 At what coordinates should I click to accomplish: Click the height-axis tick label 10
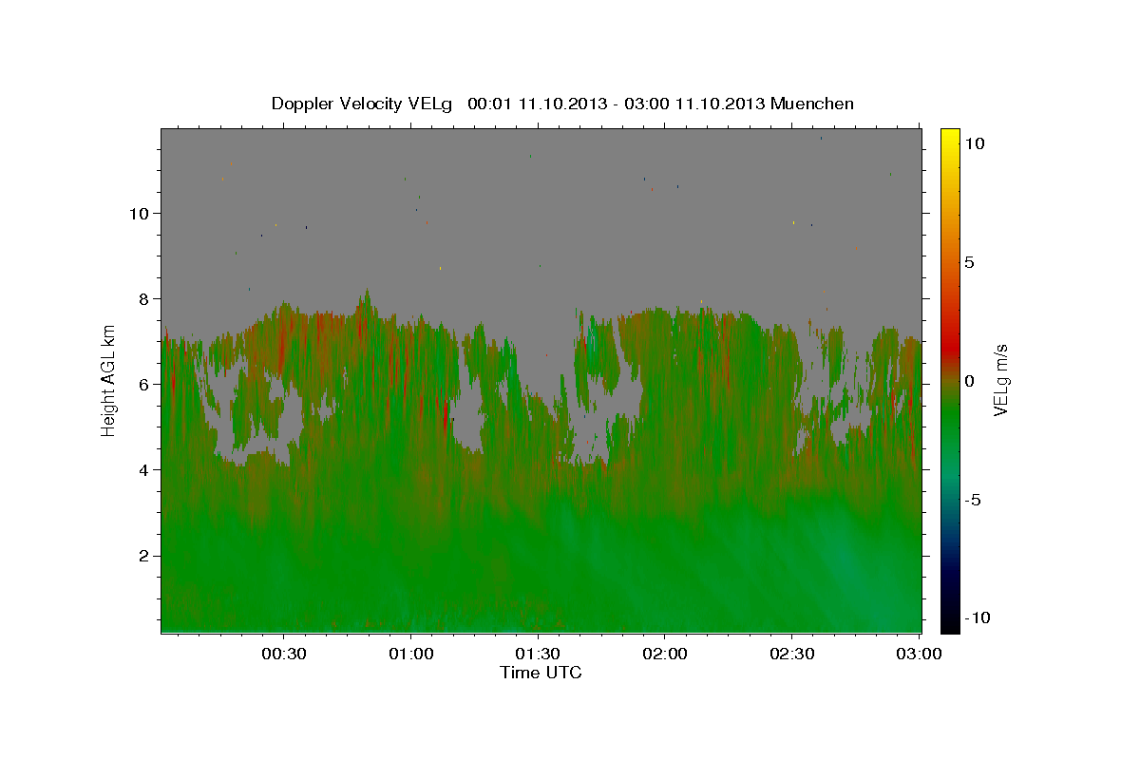pos(139,213)
